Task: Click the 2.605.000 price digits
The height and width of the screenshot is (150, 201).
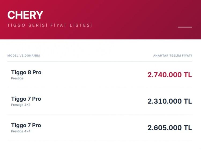Action: pyautogui.click(x=165, y=128)
